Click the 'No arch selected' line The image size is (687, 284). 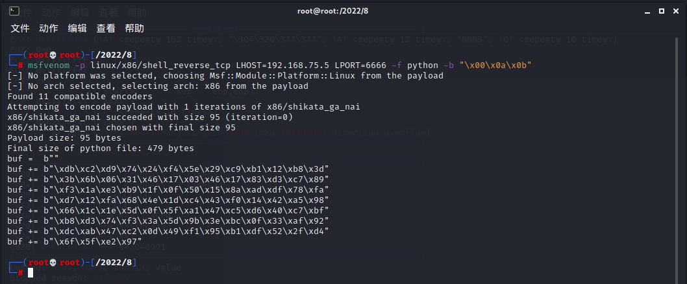[x=158, y=86]
